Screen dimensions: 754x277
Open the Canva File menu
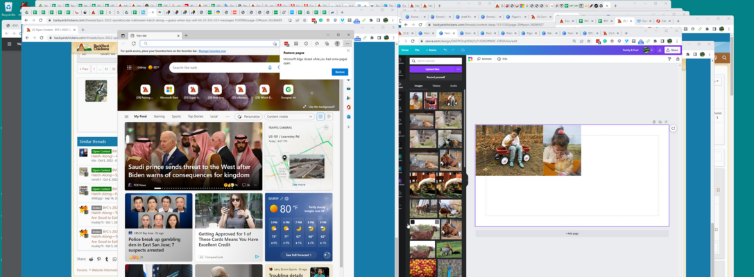[x=417, y=50]
